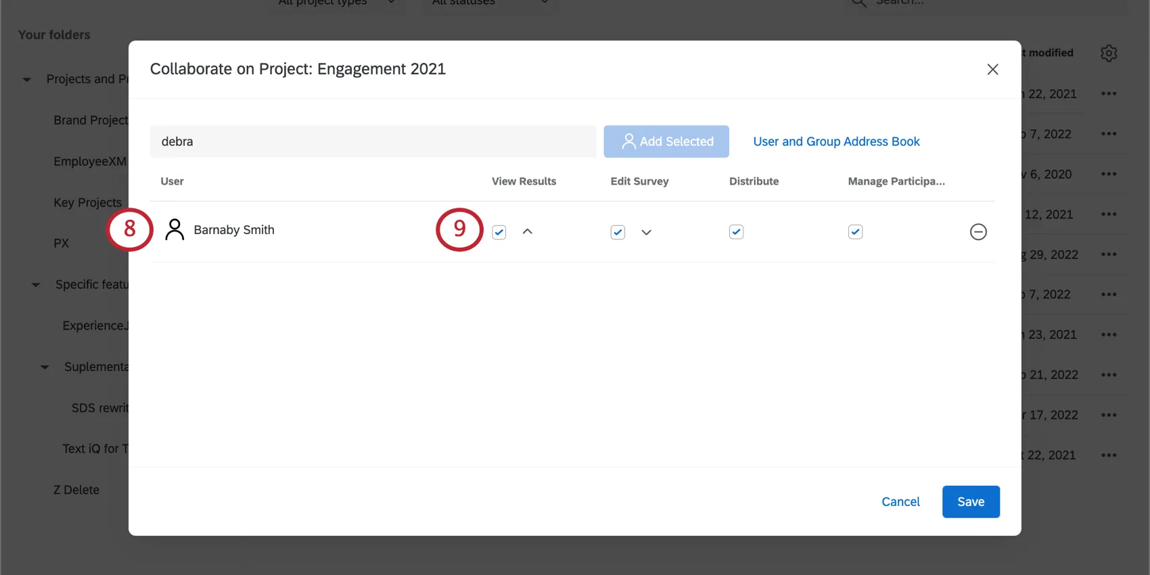The image size is (1150, 575).
Task: Collapse the Projects and Programs folder tree
Action: click(x=27, y=80)
